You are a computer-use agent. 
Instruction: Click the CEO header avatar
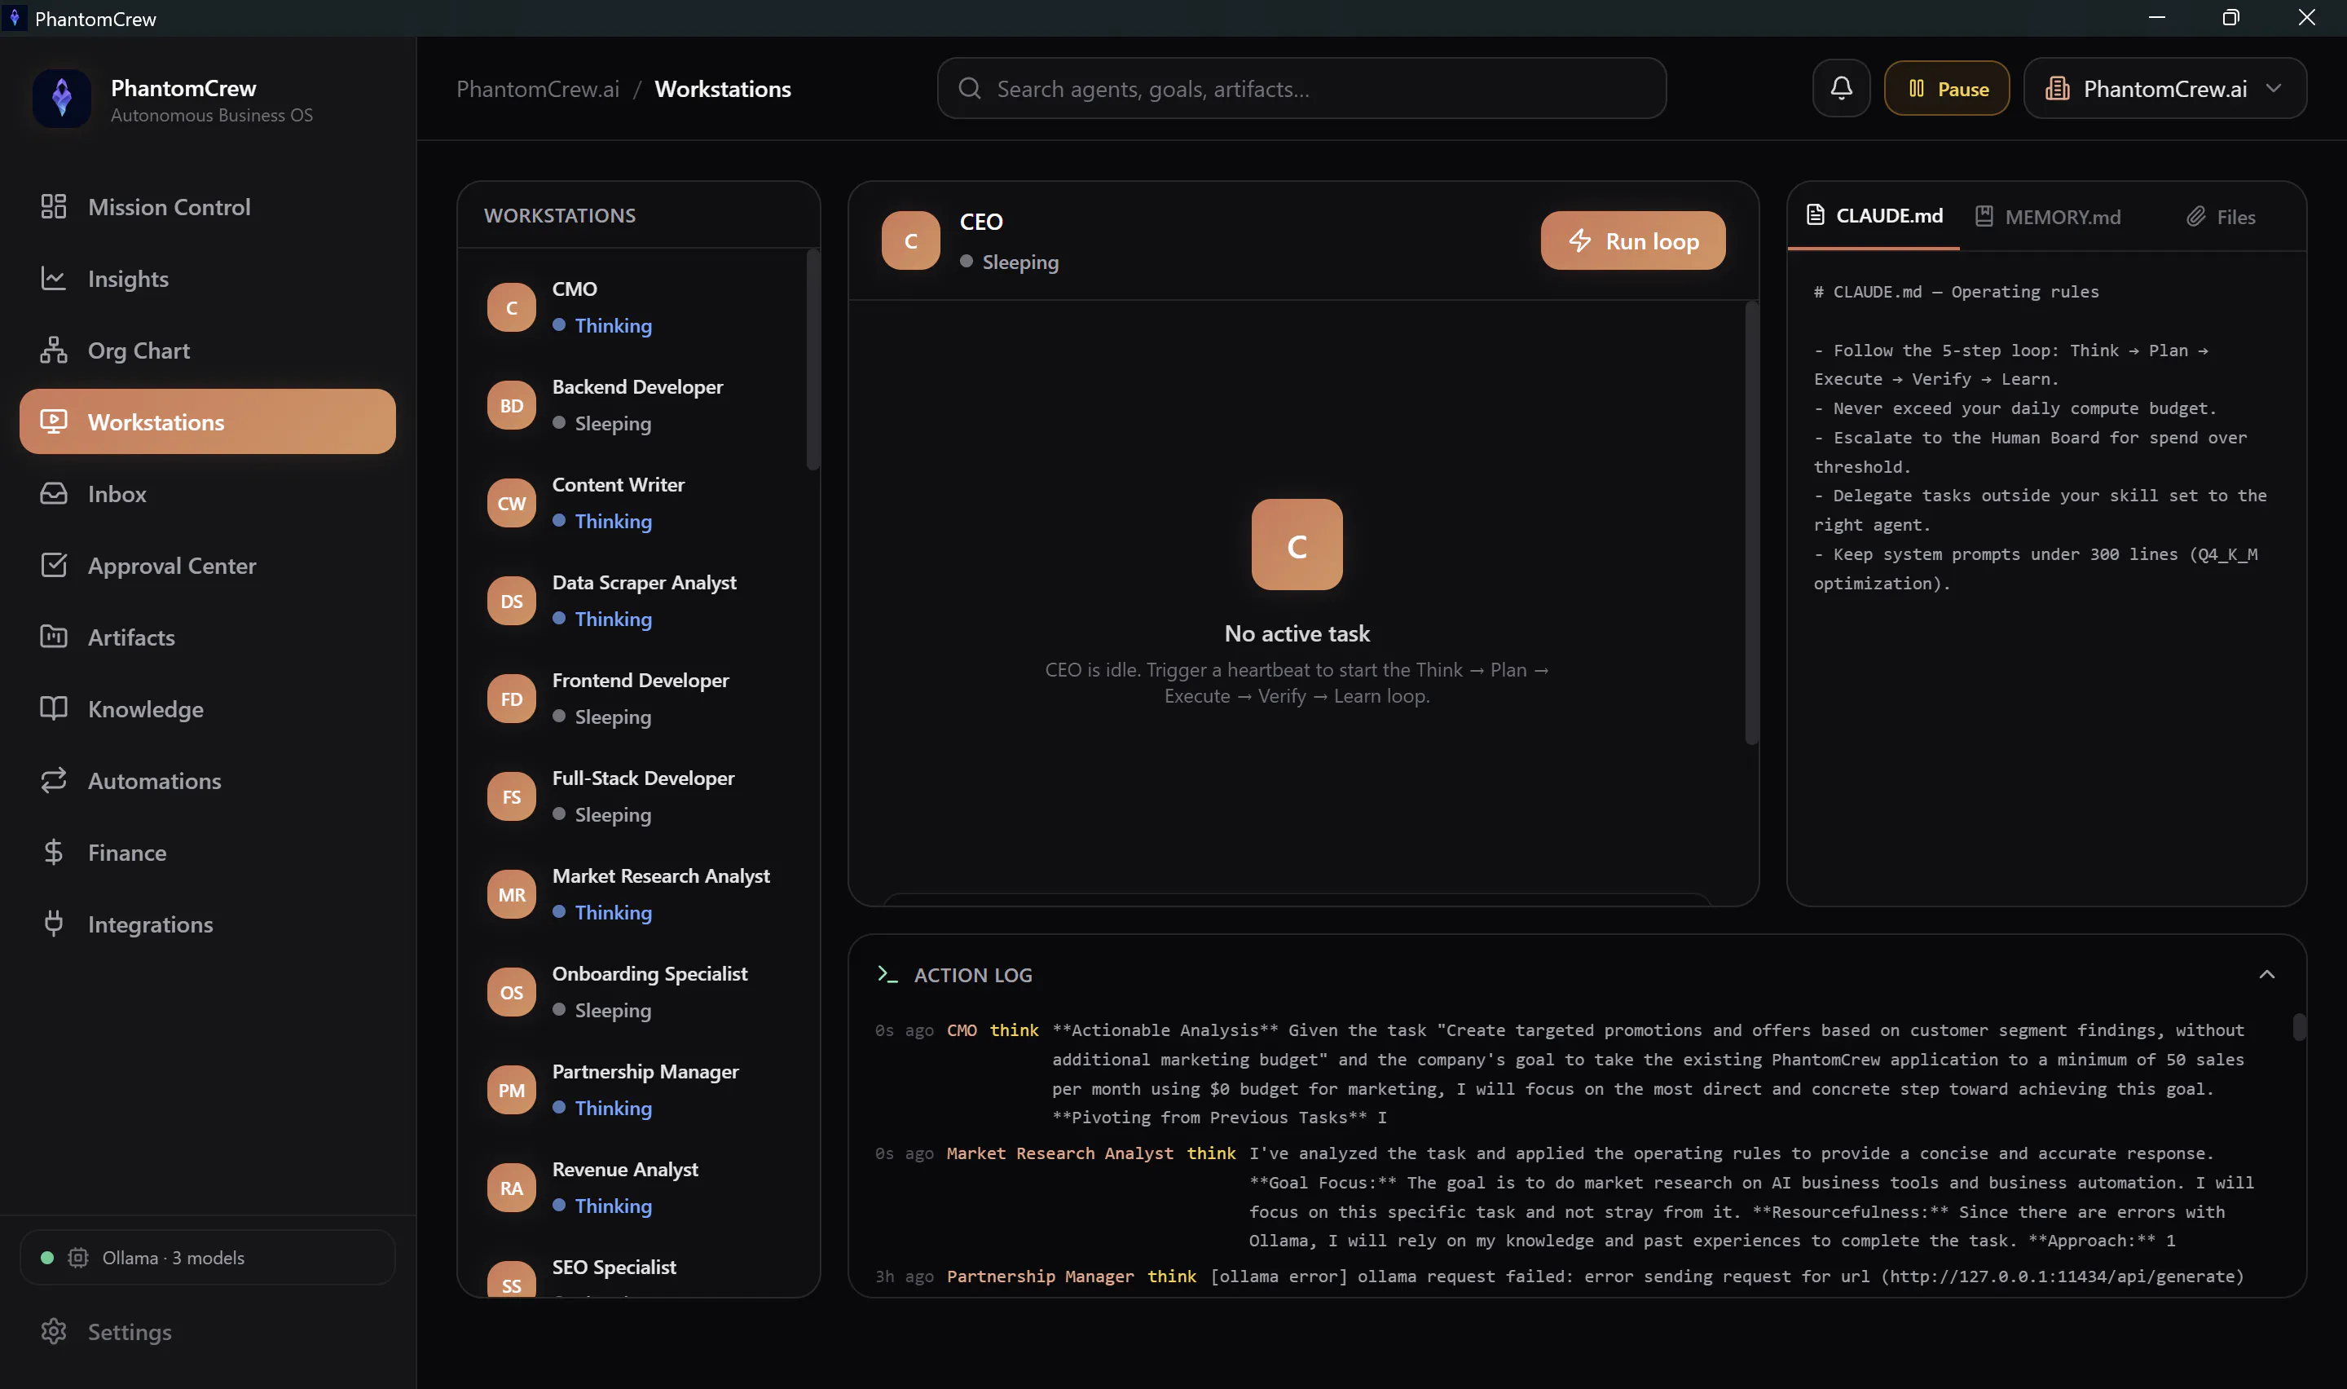pyautogui.click(x=910, y=240)
